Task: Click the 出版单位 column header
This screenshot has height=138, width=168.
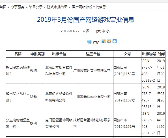Action: click(x=59, y=54)
